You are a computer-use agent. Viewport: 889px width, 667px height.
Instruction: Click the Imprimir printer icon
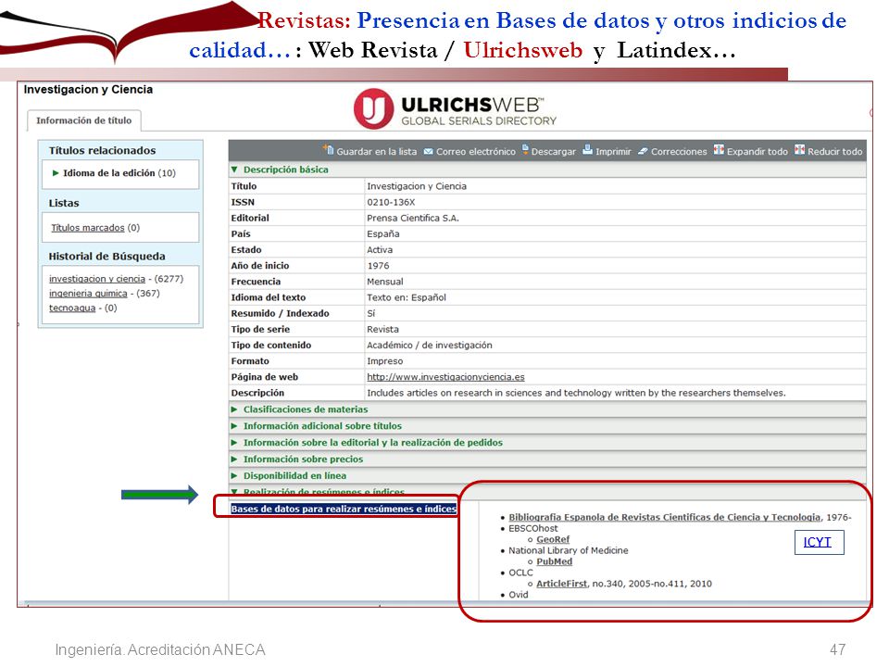click(x=587, y=150)
